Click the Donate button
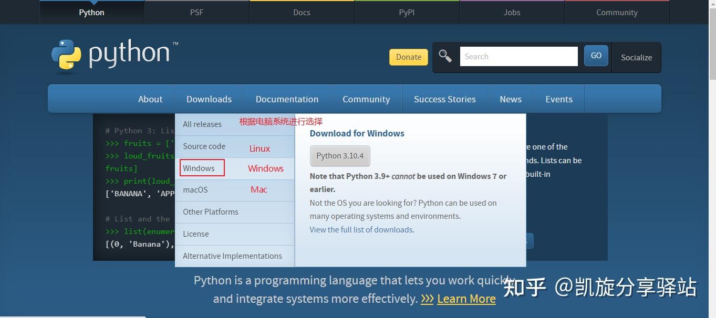Screen dimensions: 716x318 coord(409,57)
